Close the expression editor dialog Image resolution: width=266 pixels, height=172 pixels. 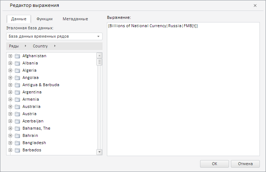point(255,5)
